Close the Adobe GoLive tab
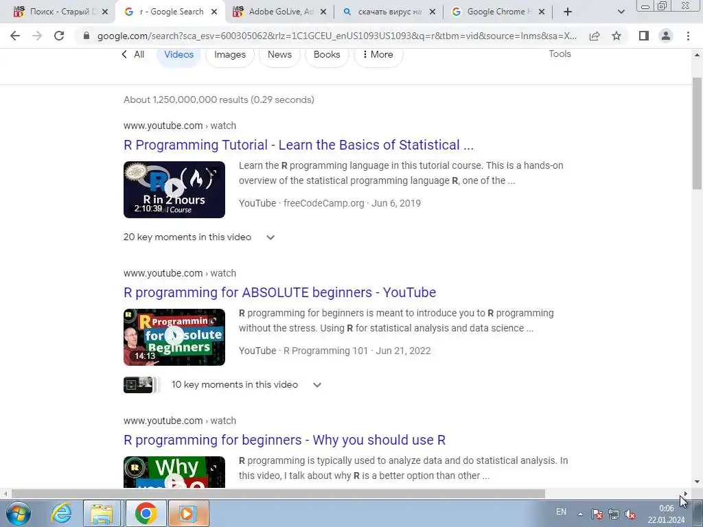703x527 pixels. [x=323, y=12]
